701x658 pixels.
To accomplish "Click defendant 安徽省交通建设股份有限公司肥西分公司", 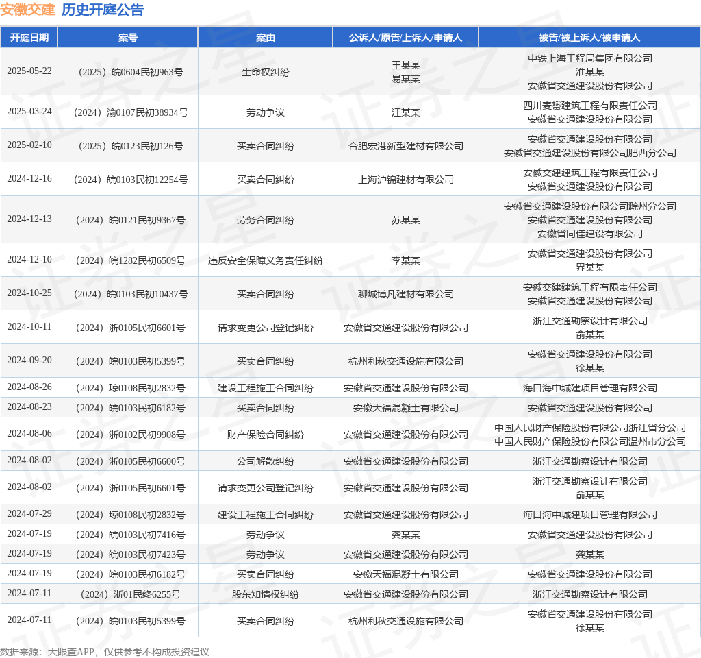I will pyautogui.click(x=589, y=153).
